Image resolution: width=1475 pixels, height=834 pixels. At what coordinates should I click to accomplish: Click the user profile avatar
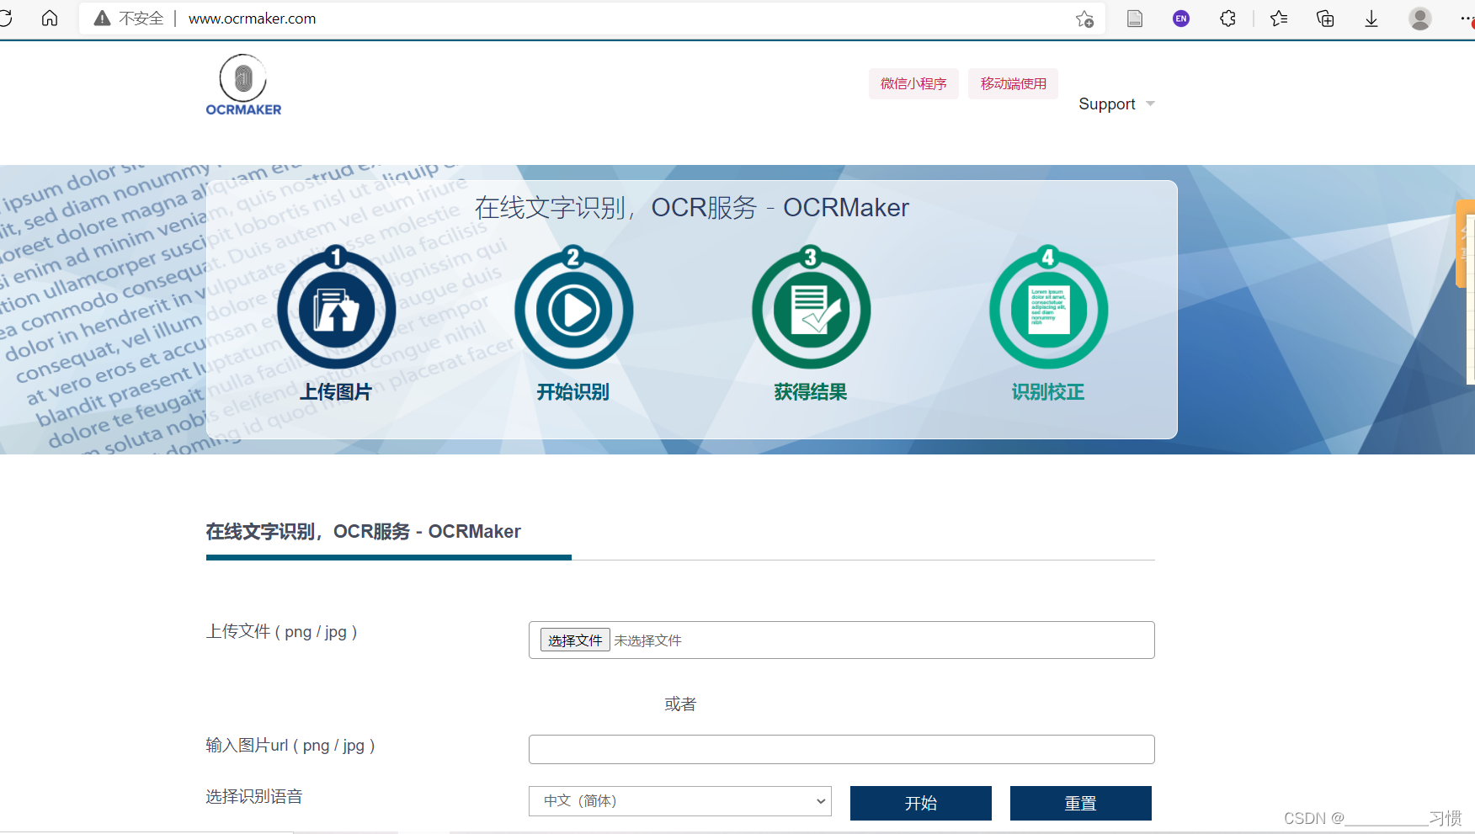point(1420,19)
